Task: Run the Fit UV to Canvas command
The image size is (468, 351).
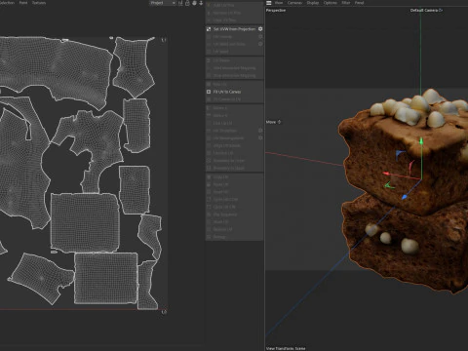Action: (234, 92)
